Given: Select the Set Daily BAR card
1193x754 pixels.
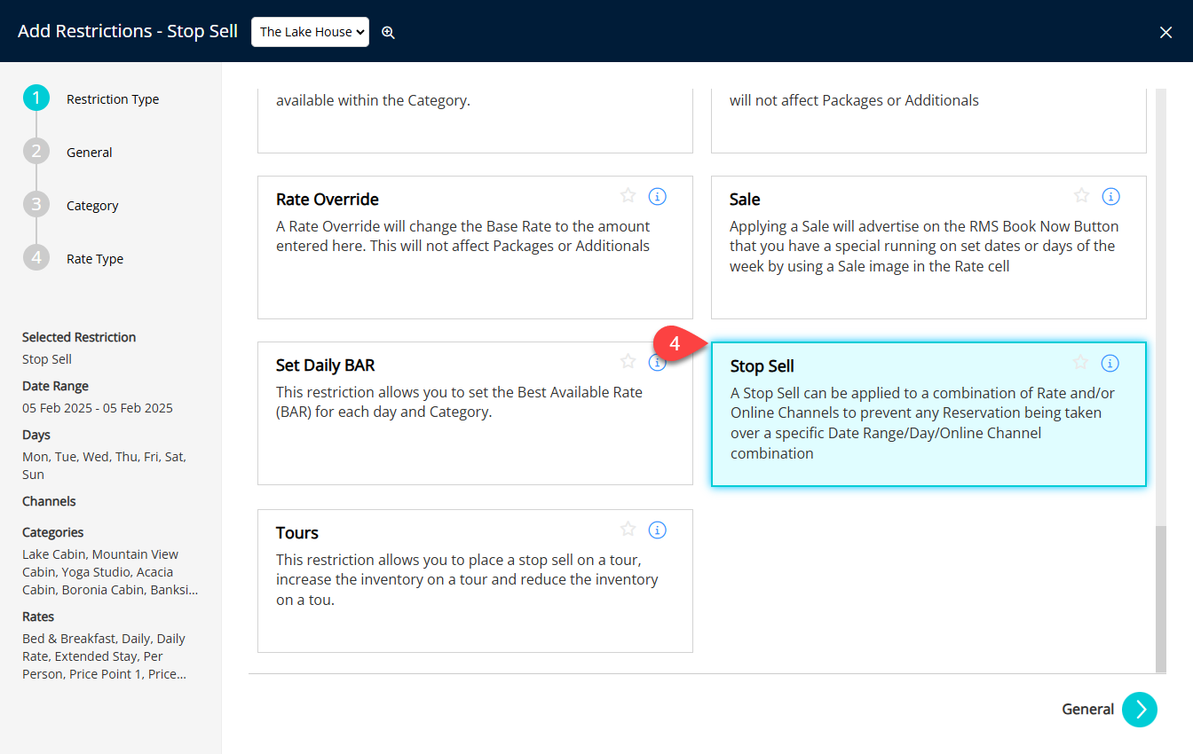Looking at the screenshot, I should (x=475, y=413).
